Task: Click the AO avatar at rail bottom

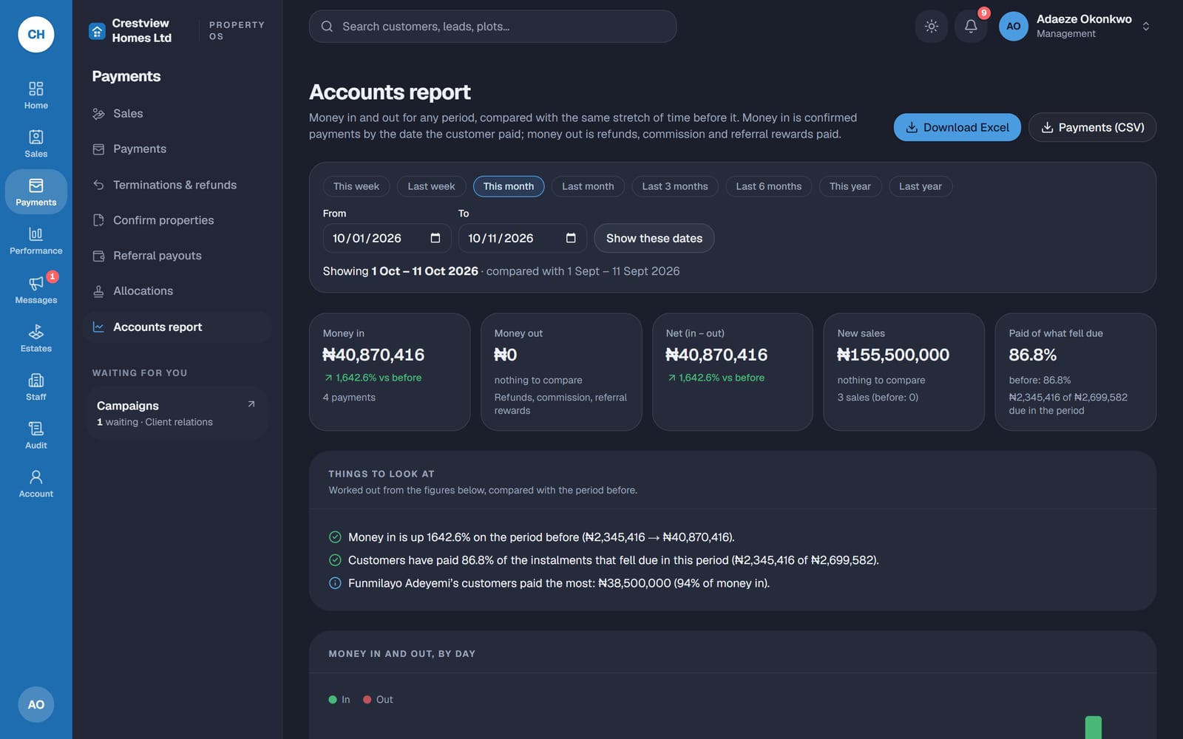Action: click(x=36, y=704)
